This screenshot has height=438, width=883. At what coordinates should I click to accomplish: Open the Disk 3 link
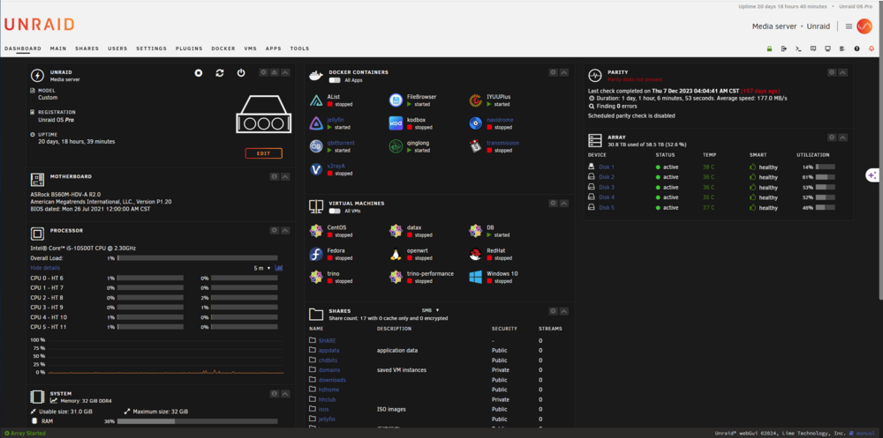(607, 187)
